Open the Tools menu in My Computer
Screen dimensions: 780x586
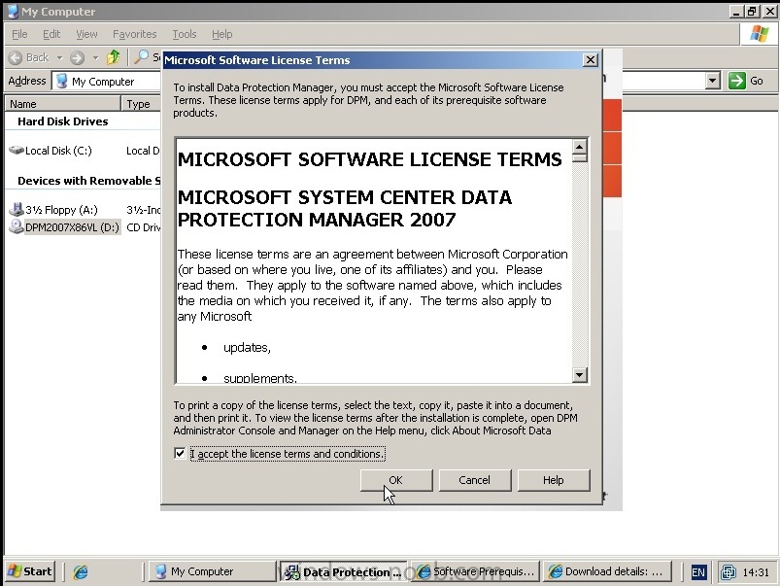tap(184, 34)
